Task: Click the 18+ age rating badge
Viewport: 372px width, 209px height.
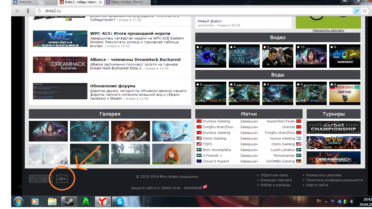Action: coord(62,179)
